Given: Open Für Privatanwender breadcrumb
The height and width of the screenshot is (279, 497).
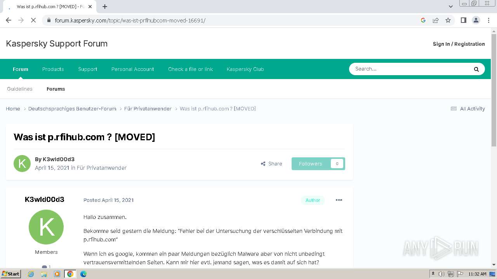Looking at the screenshot, I should pos(148,108).
